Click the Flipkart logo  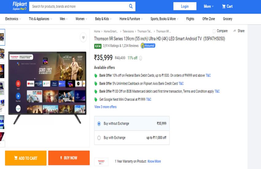point(20,4)
